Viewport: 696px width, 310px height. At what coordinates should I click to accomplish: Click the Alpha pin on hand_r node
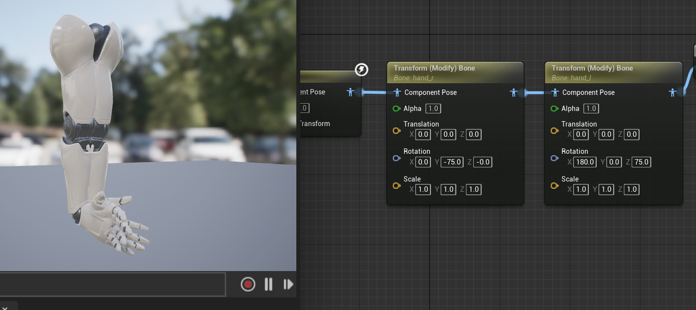tap(396, 109)
